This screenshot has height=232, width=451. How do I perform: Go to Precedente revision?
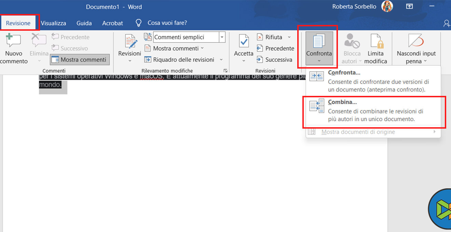click(275, 48)
